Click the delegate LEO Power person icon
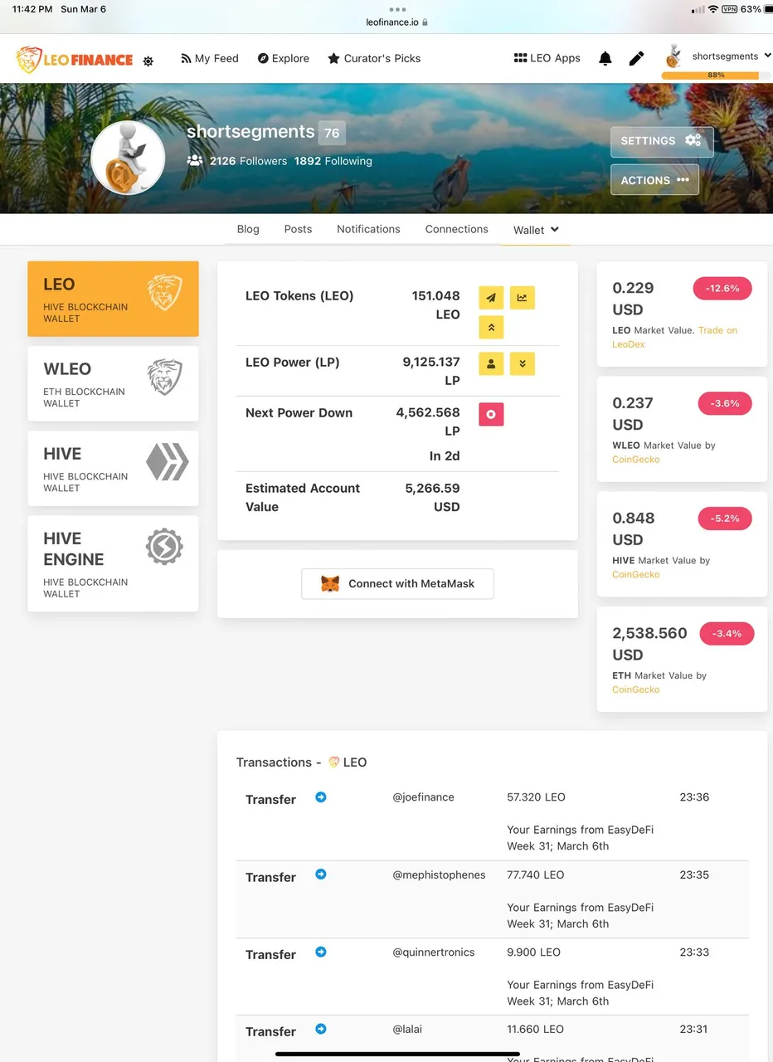 [x=491, y=363]
